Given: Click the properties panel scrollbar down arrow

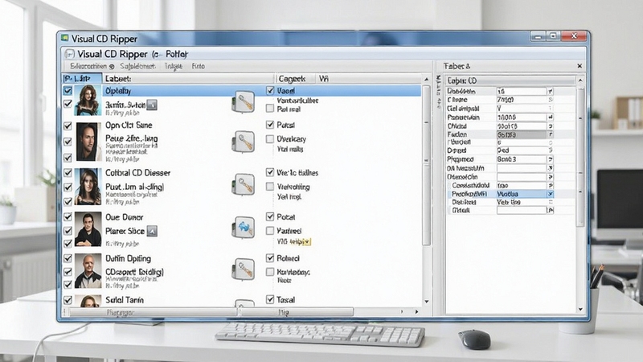Looking at the screenshot, I should pyautogui.click(x=580, y=309).
